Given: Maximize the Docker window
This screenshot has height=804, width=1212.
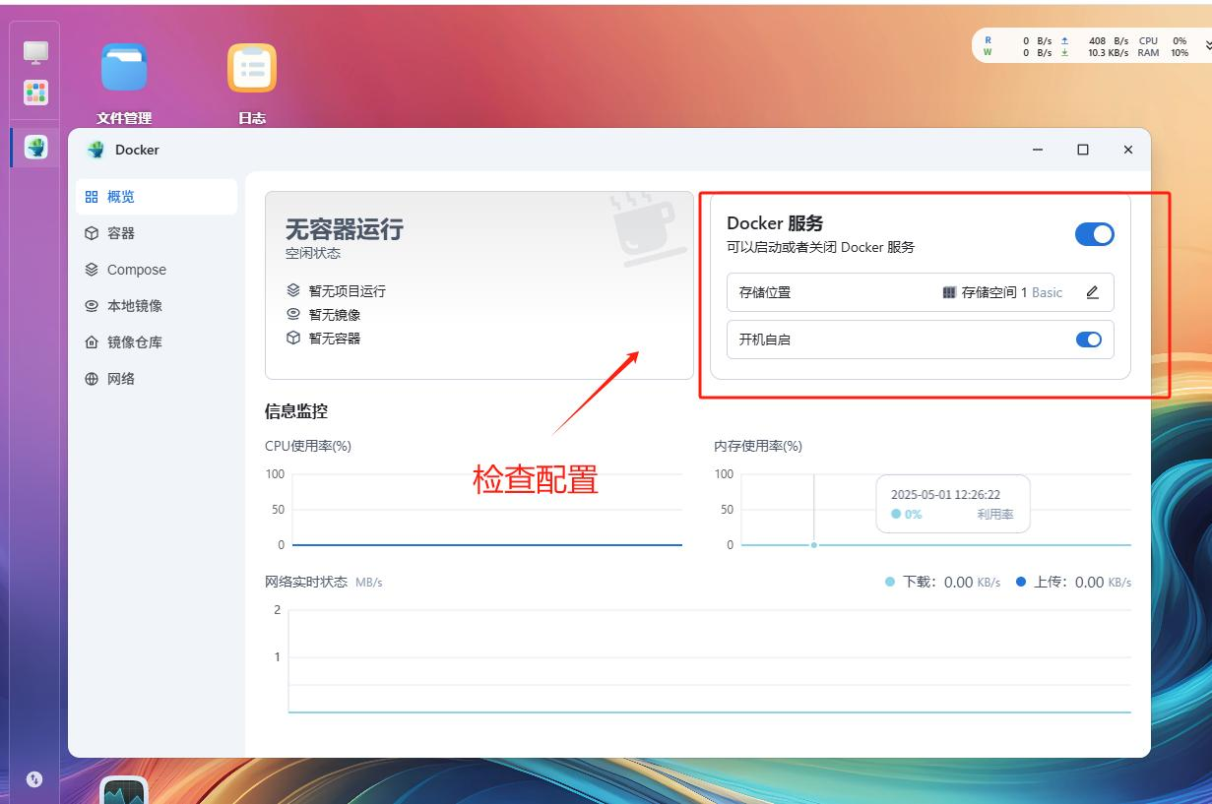Looking at the screenshot, I should (1083, 150).
